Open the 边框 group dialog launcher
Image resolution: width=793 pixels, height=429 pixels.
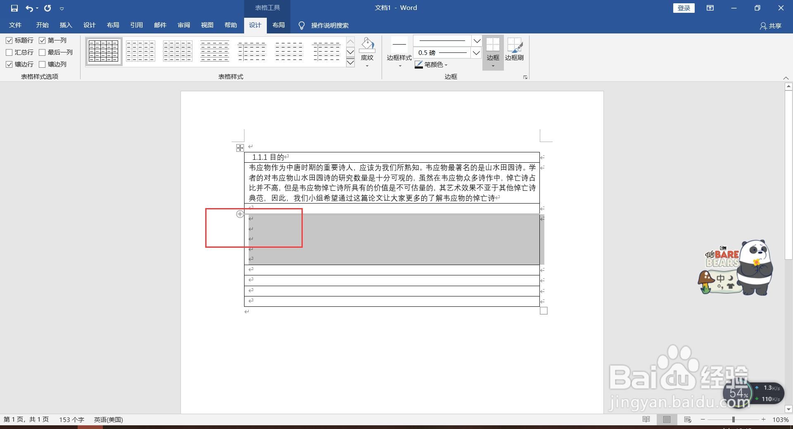point(525,77)
